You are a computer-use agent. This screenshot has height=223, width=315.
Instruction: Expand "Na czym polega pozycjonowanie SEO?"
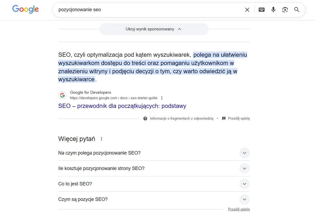point(244,153)
